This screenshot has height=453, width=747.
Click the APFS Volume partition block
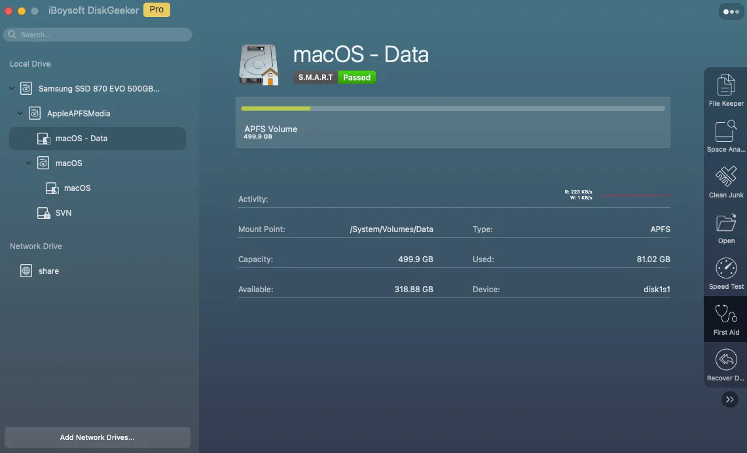click(453, 122)
